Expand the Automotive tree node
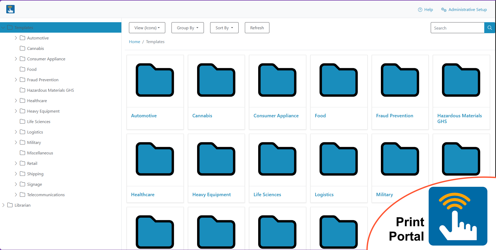Image resolution: width=496 pixels, height=250 pixels. click(16, 38)
